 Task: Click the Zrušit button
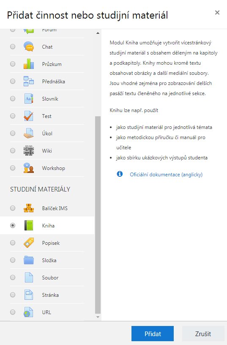[203, 334]
